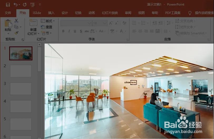Image resolution: width=214 pixels, height=139 pixels.
Task: Click the Increase List Level icon
Action: point(160,23)
